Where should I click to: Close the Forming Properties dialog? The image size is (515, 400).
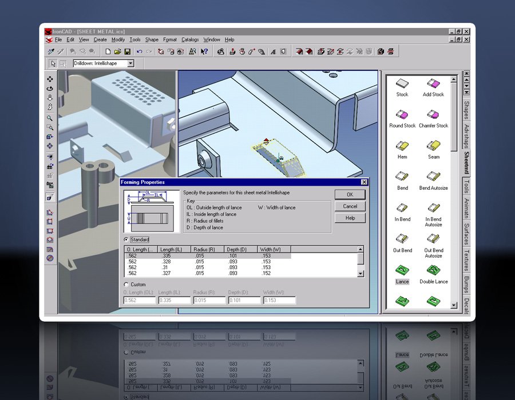(364, 182)
